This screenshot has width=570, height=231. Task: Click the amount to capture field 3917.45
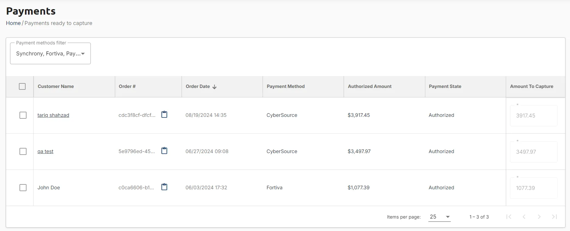click(534, 116)
